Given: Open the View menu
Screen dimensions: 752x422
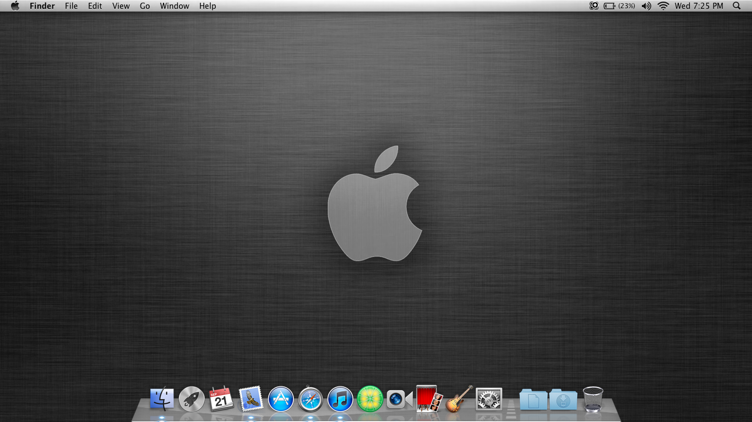Looking at the screenshot, I should coord(121,6).
